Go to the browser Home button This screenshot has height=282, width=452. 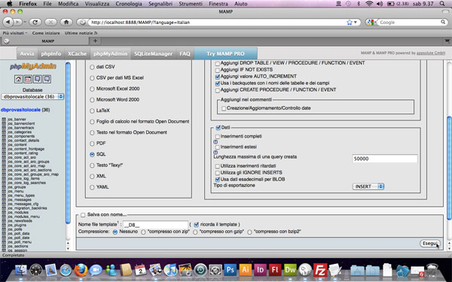66,22
